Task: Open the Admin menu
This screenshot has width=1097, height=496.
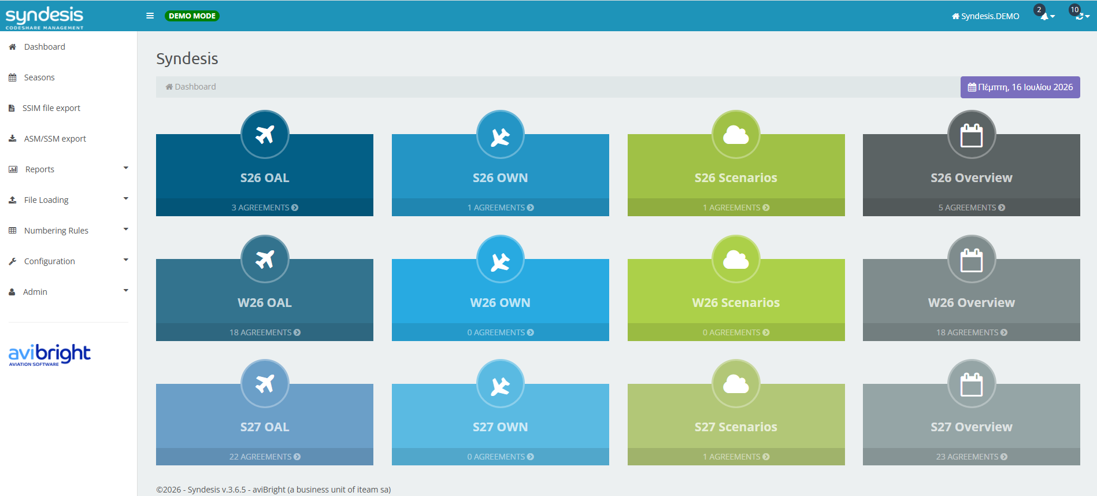Action: (x=68, y=292)
